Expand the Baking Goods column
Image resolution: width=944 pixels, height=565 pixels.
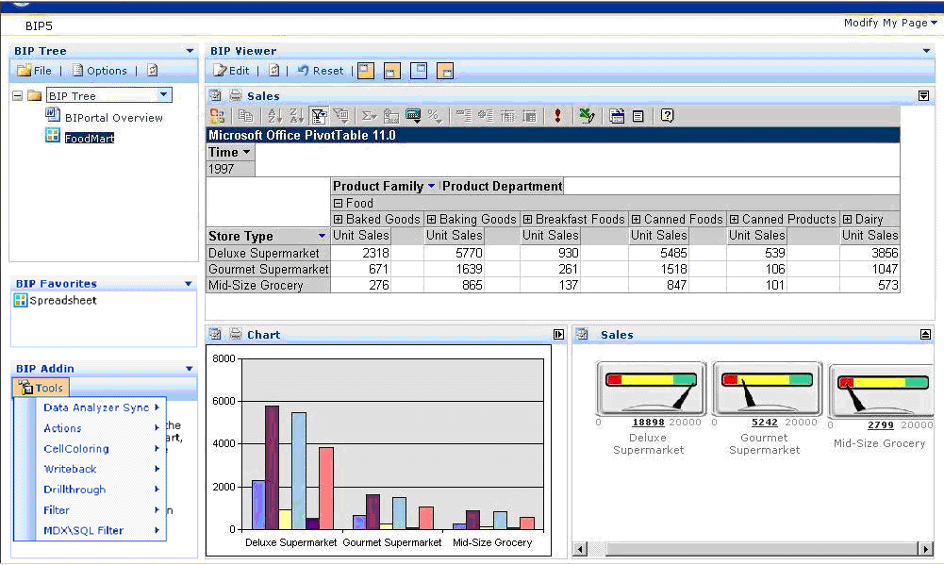431,219
